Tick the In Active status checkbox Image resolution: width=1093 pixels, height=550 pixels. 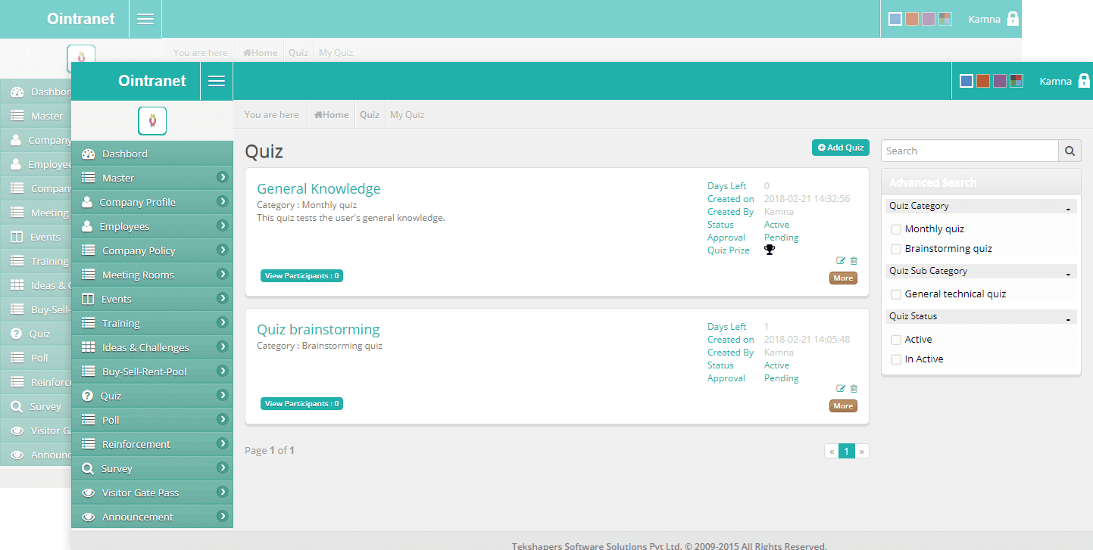point(896,359)
